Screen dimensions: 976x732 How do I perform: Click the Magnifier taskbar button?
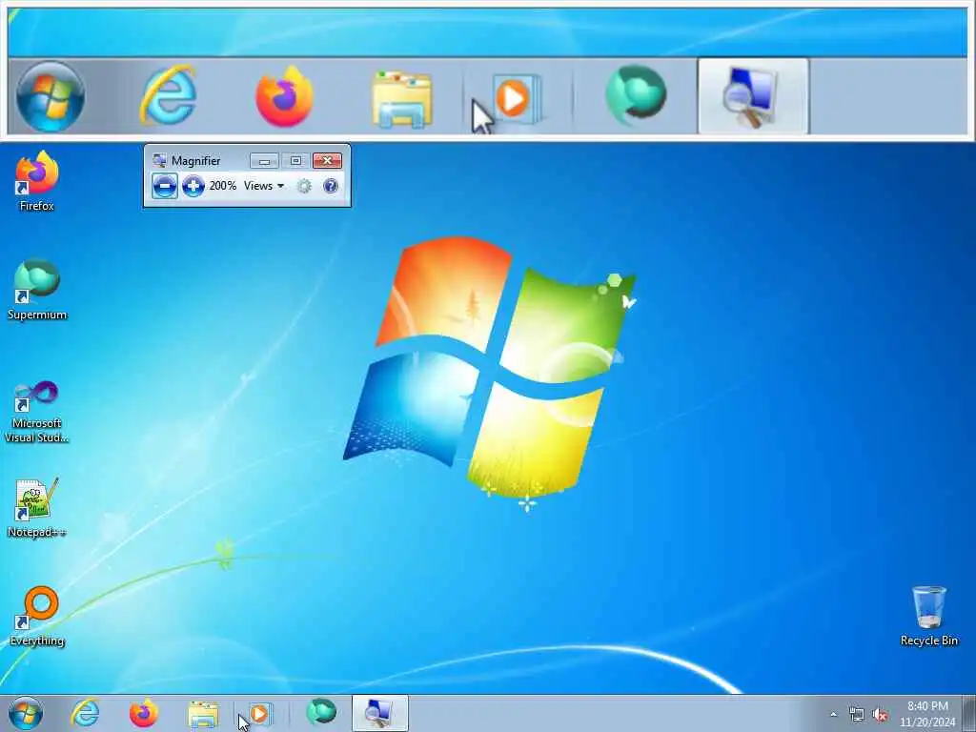379,713
